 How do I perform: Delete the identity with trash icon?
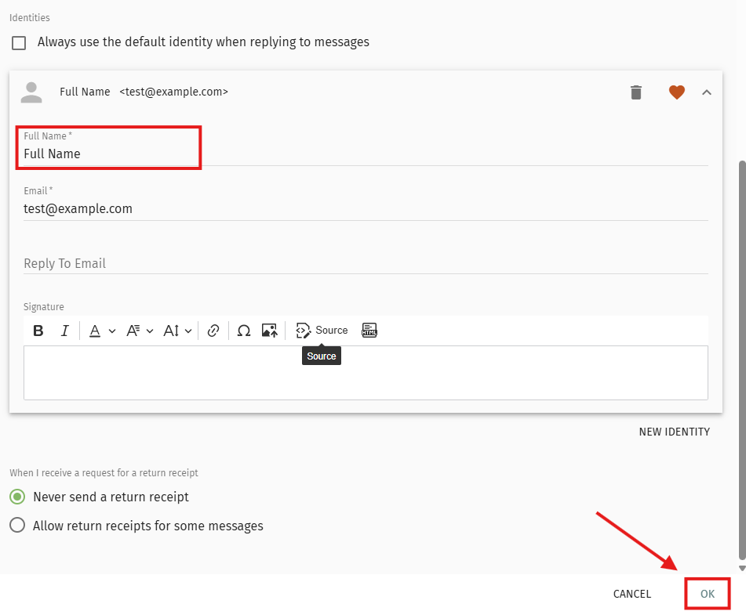click(636, 92)
